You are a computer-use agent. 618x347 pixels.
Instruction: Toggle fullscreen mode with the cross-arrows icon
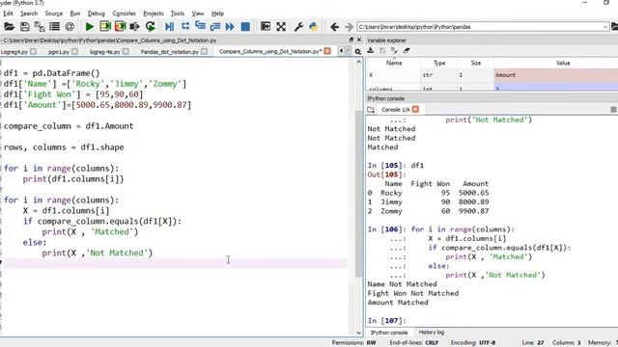click(281, 27)
